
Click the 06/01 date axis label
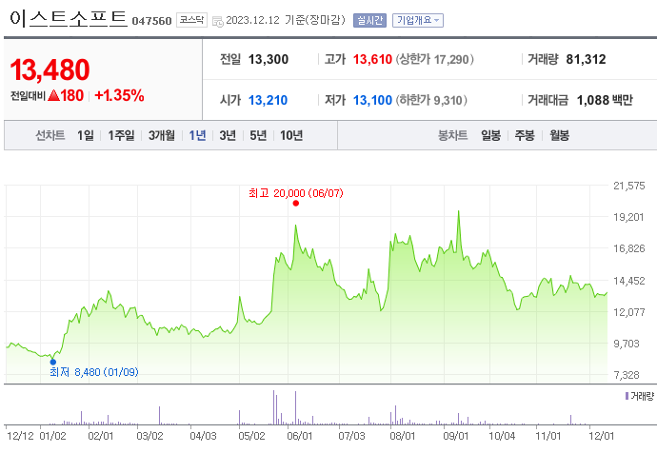(300, 436)
